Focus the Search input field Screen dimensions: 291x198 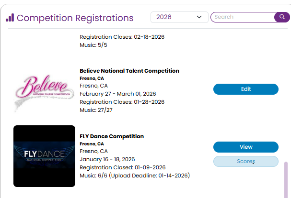(242, 17)
